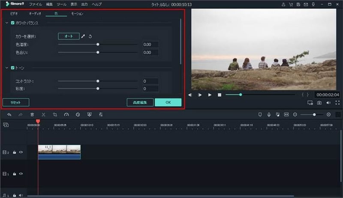
Task: Click the undo arrow icon
Action: click(9, 115)
